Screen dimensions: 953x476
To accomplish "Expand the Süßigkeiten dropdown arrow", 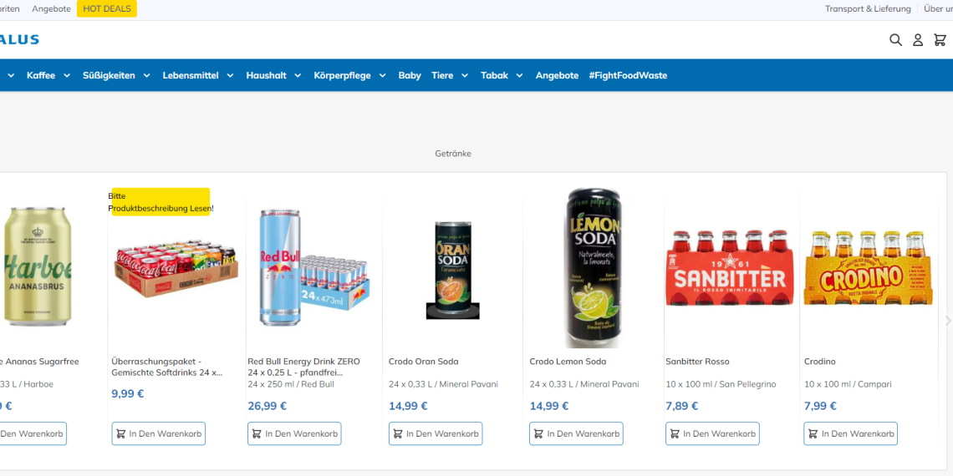I will click(x=146, y=76).
